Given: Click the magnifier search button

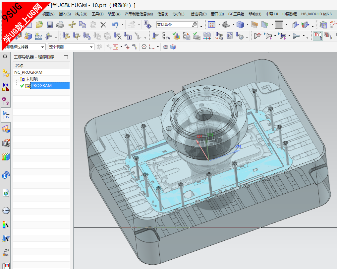Looking at the screenshot, I should (195, 25).
